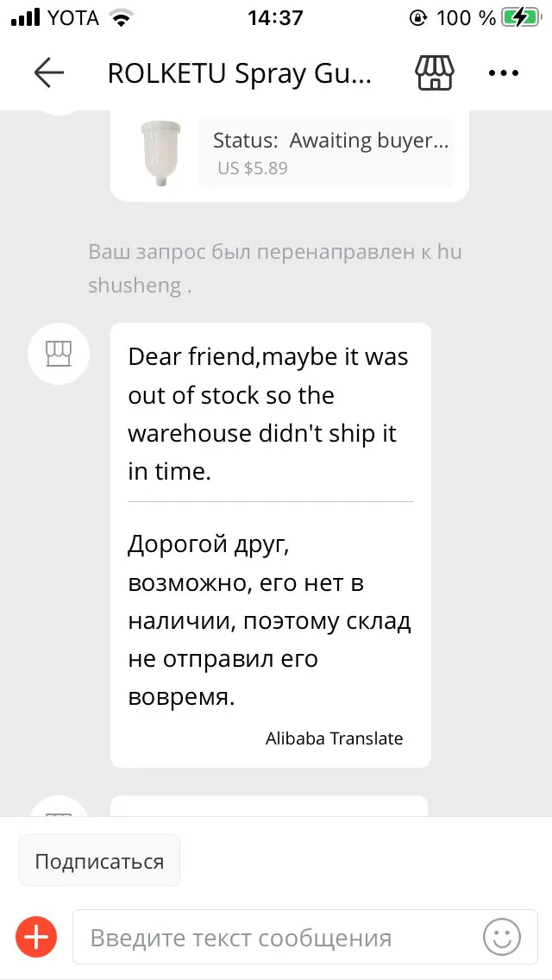Tap the partially visible message bubble below
The height and width of the screenshot is (980, 552).
tap(268, 806)
